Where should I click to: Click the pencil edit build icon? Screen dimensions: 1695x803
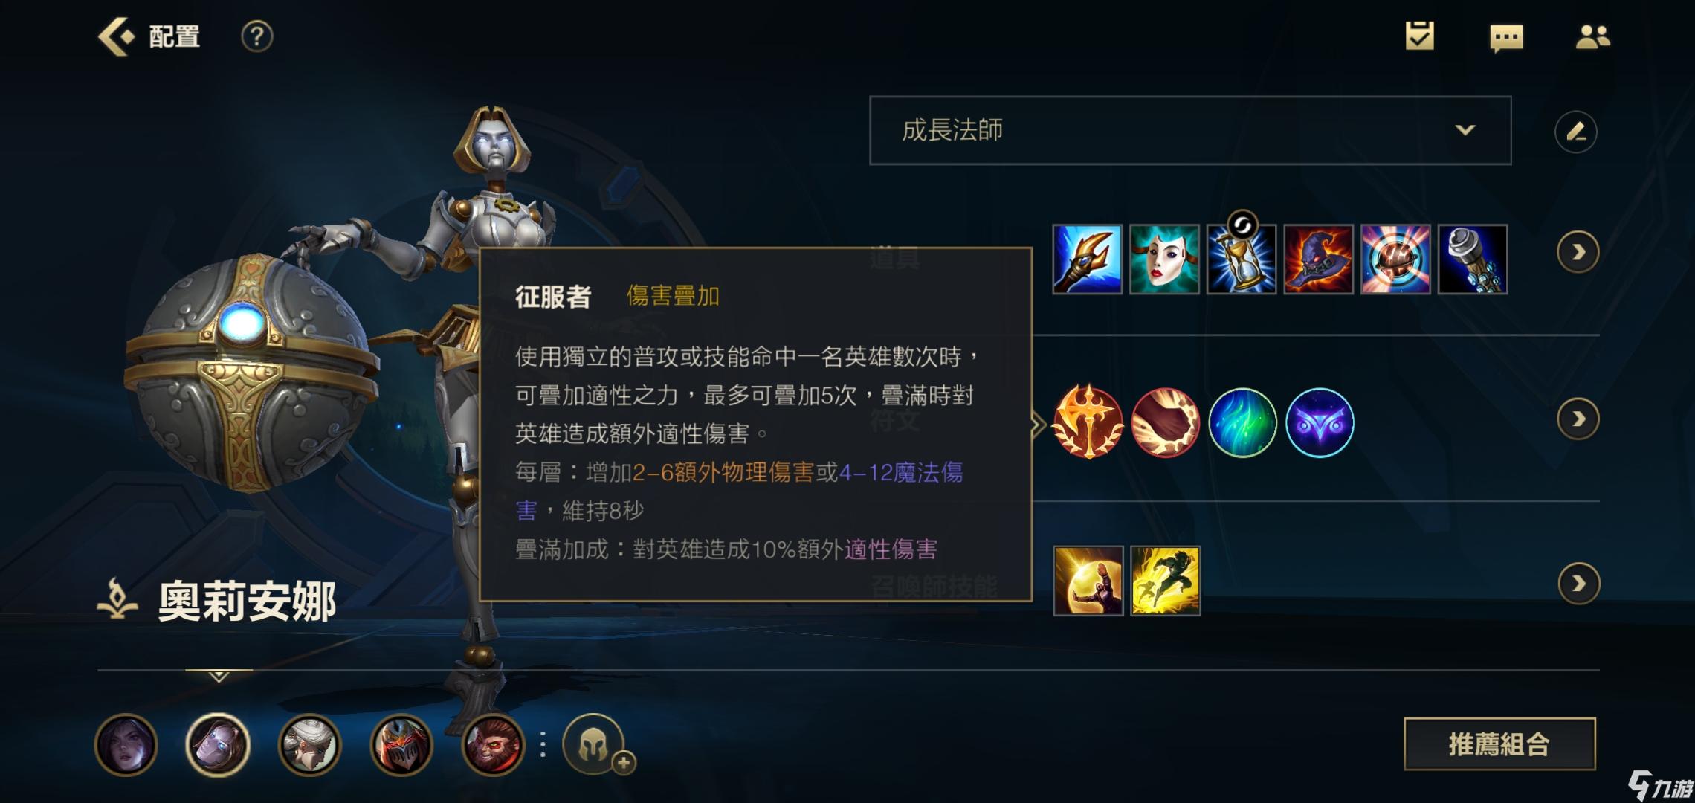pos(1575,132)
